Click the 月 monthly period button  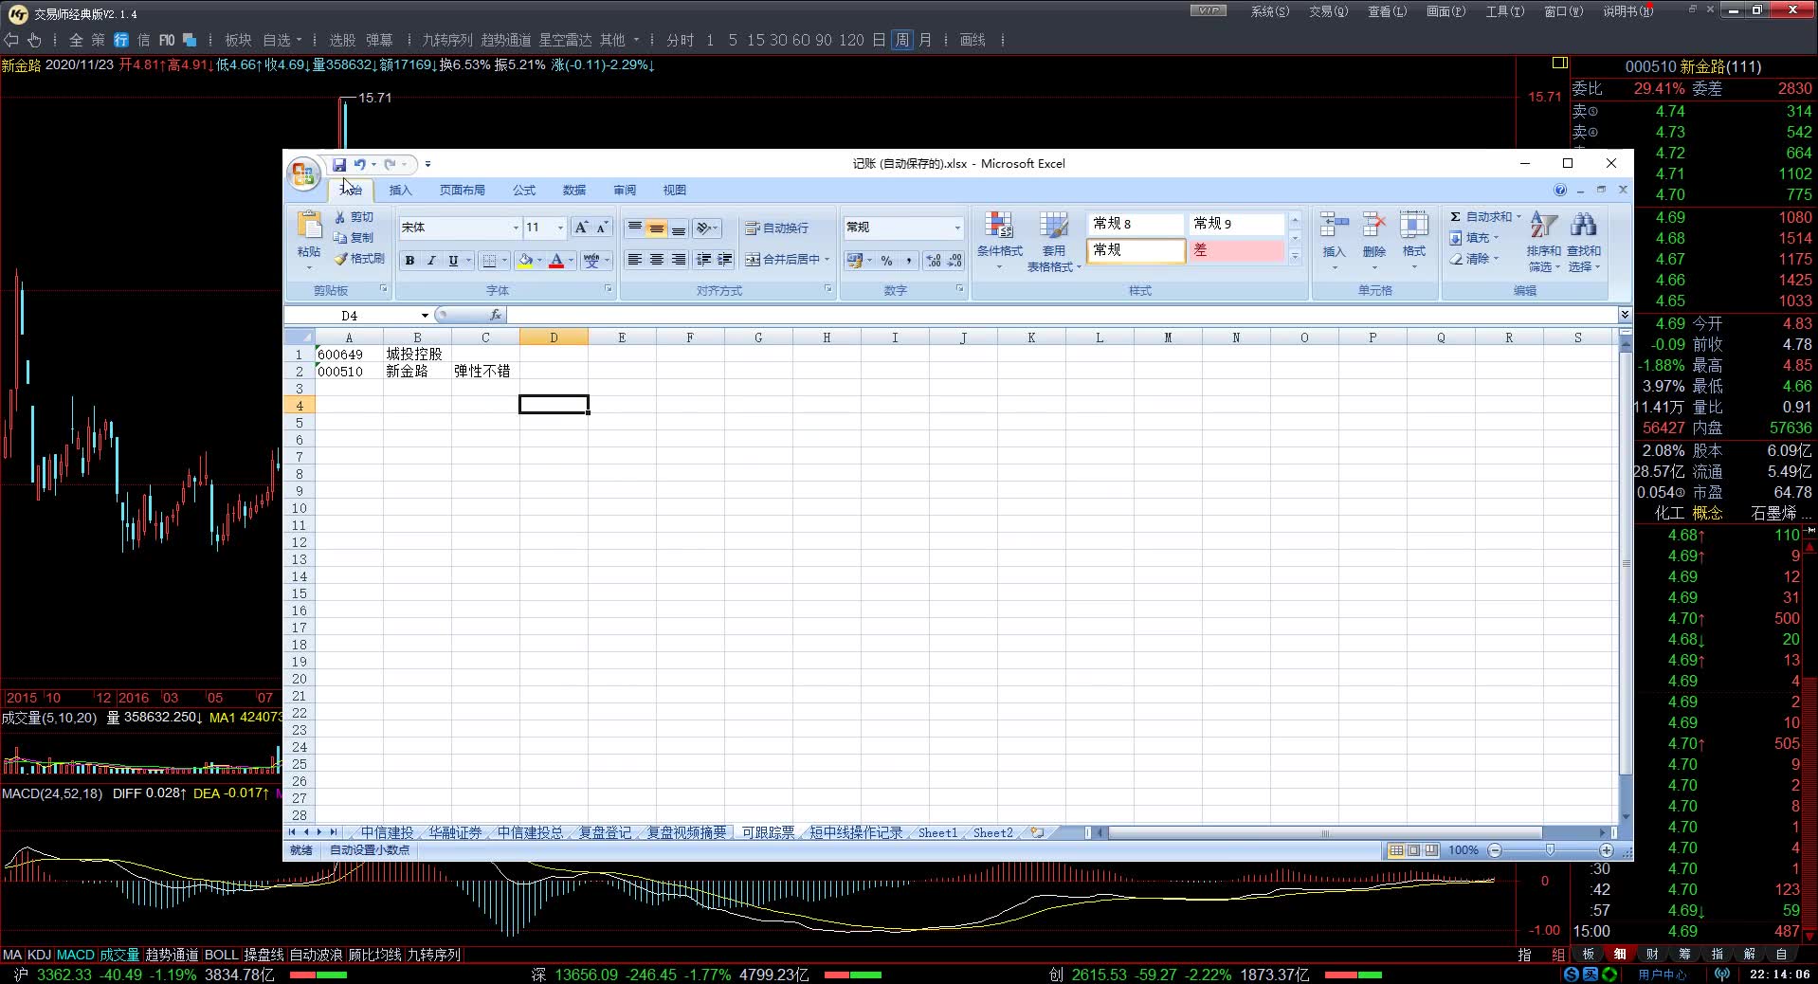925,40
